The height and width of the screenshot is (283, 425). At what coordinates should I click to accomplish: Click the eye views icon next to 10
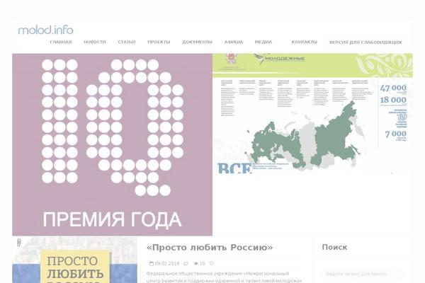tap(196, 263)
